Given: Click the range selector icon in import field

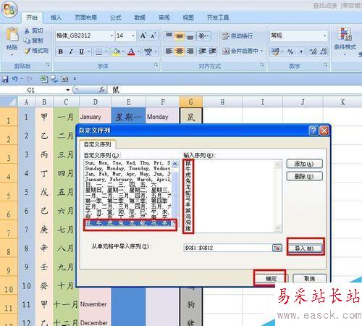Looking at the screenshot, I should (x=277, y=248).
